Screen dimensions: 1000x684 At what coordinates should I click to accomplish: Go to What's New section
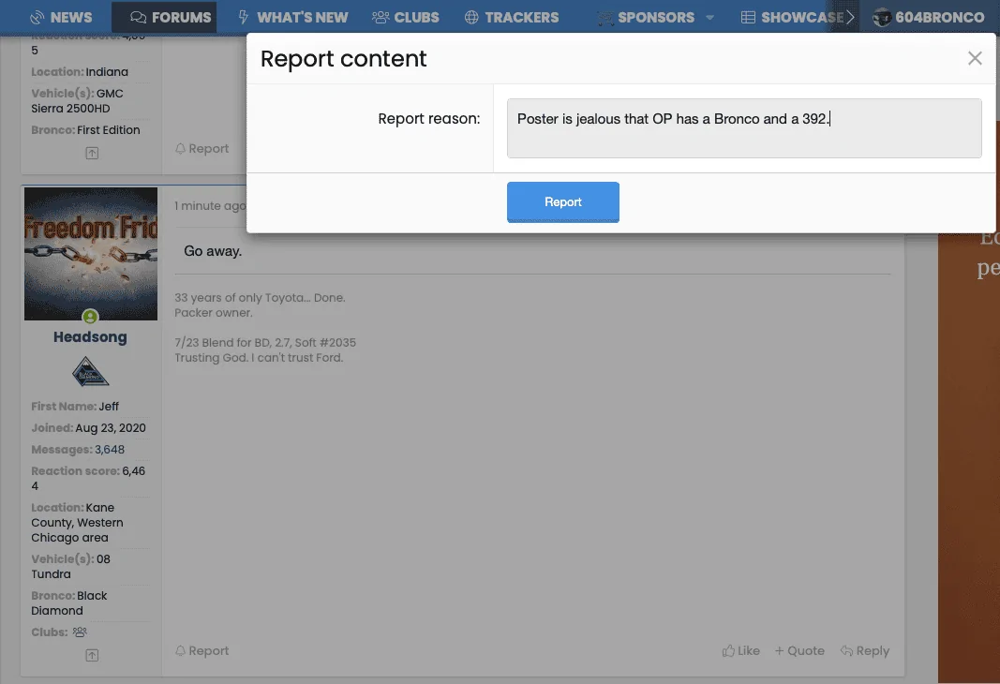(x=292, y=17)
